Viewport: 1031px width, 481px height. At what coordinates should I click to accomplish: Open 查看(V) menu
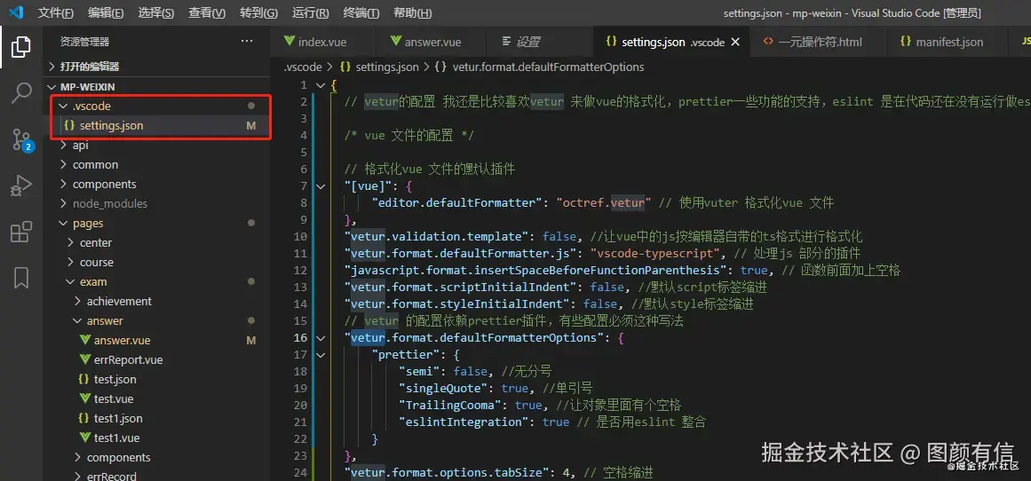coord(207,13)
